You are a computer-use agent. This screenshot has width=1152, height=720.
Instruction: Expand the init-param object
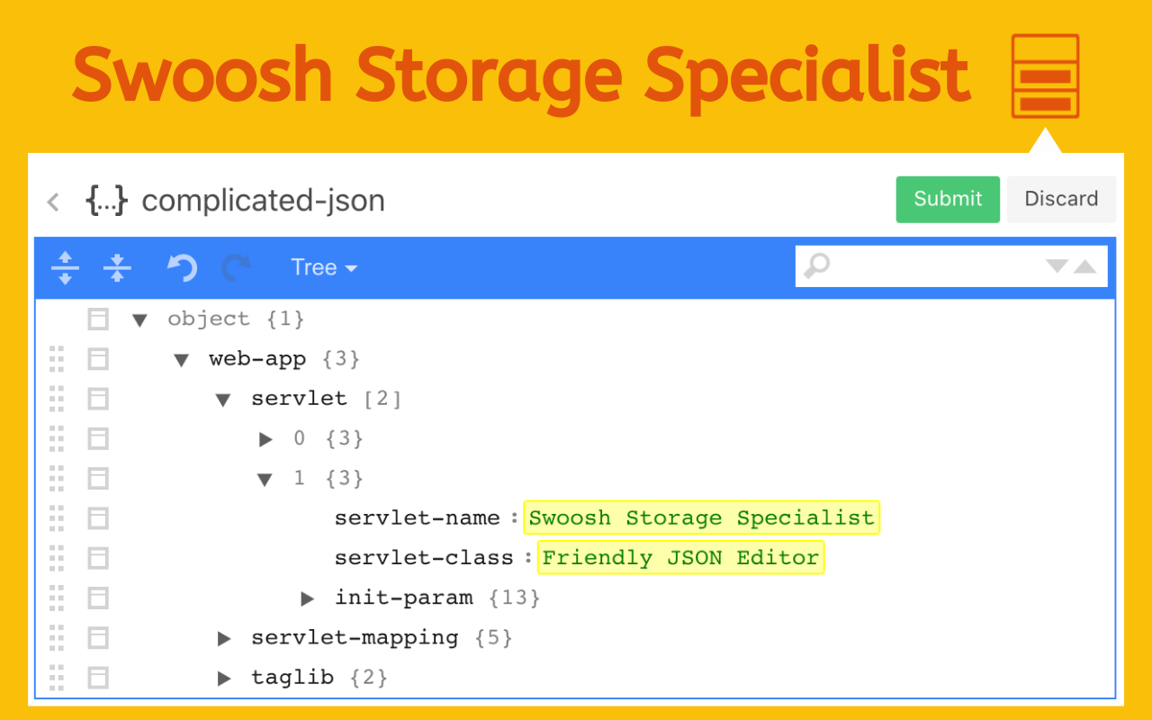(x=308, y=598)
